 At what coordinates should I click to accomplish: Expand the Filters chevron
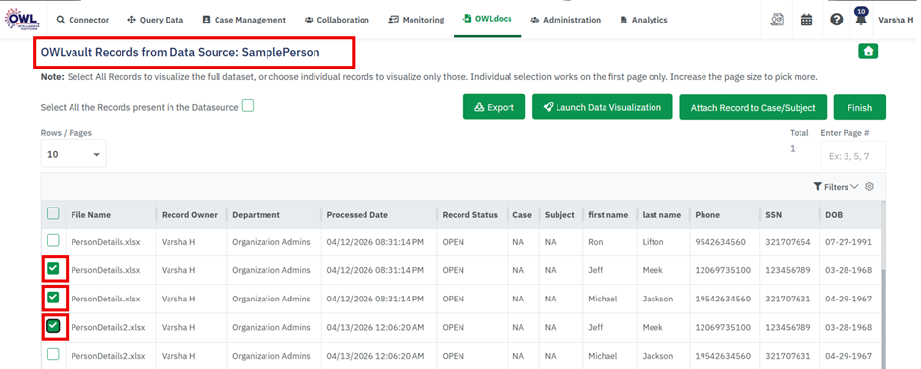854,187
